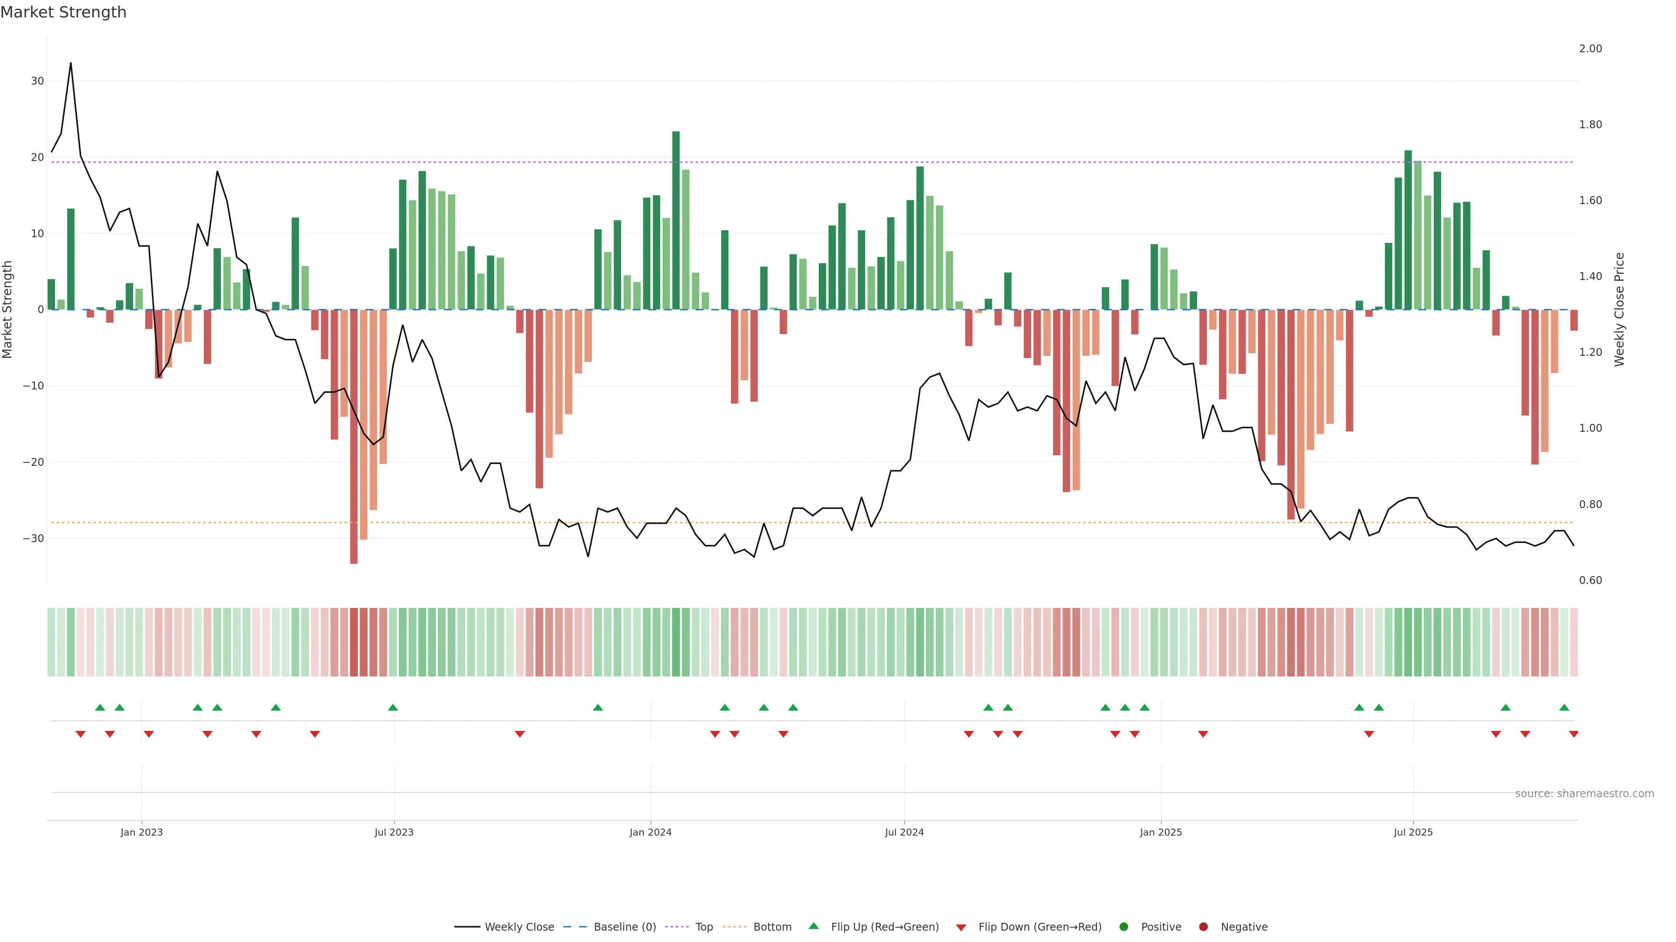Click the Jan 2024 axis label

650,832
